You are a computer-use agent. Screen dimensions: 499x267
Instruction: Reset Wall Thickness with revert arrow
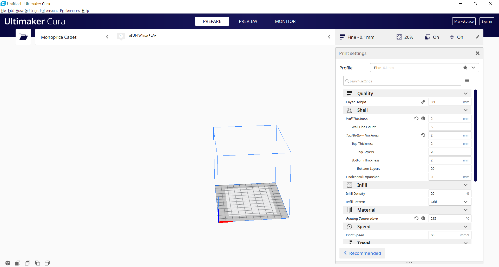tap(416, 119)
